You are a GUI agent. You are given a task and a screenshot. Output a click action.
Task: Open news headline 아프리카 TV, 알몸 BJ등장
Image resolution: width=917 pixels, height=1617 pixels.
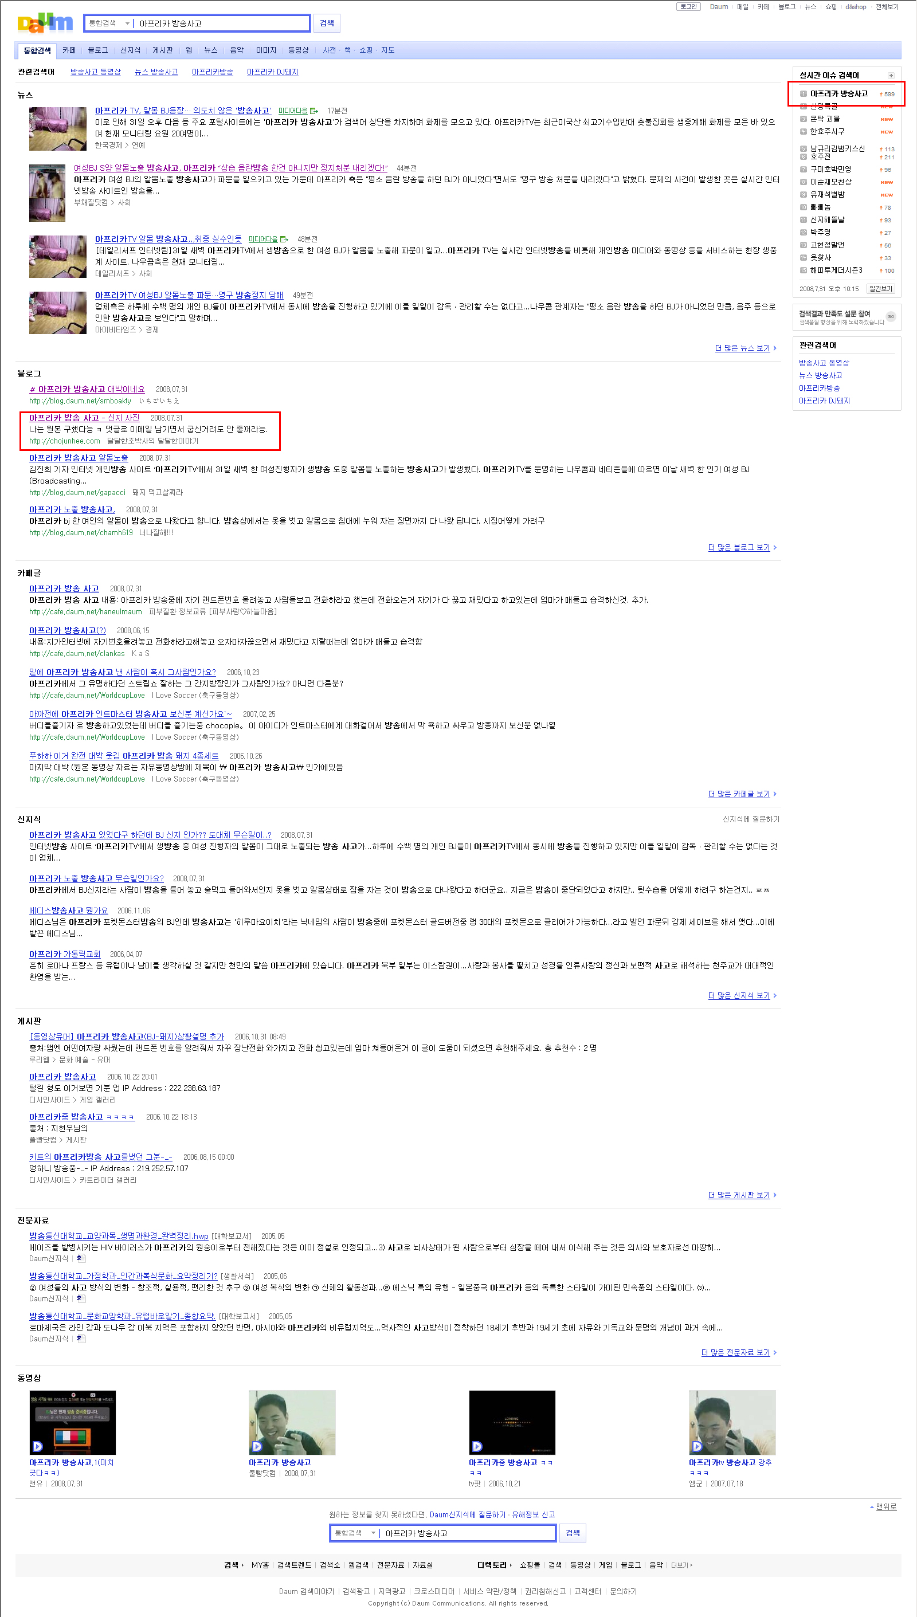[x=183, y=111]
